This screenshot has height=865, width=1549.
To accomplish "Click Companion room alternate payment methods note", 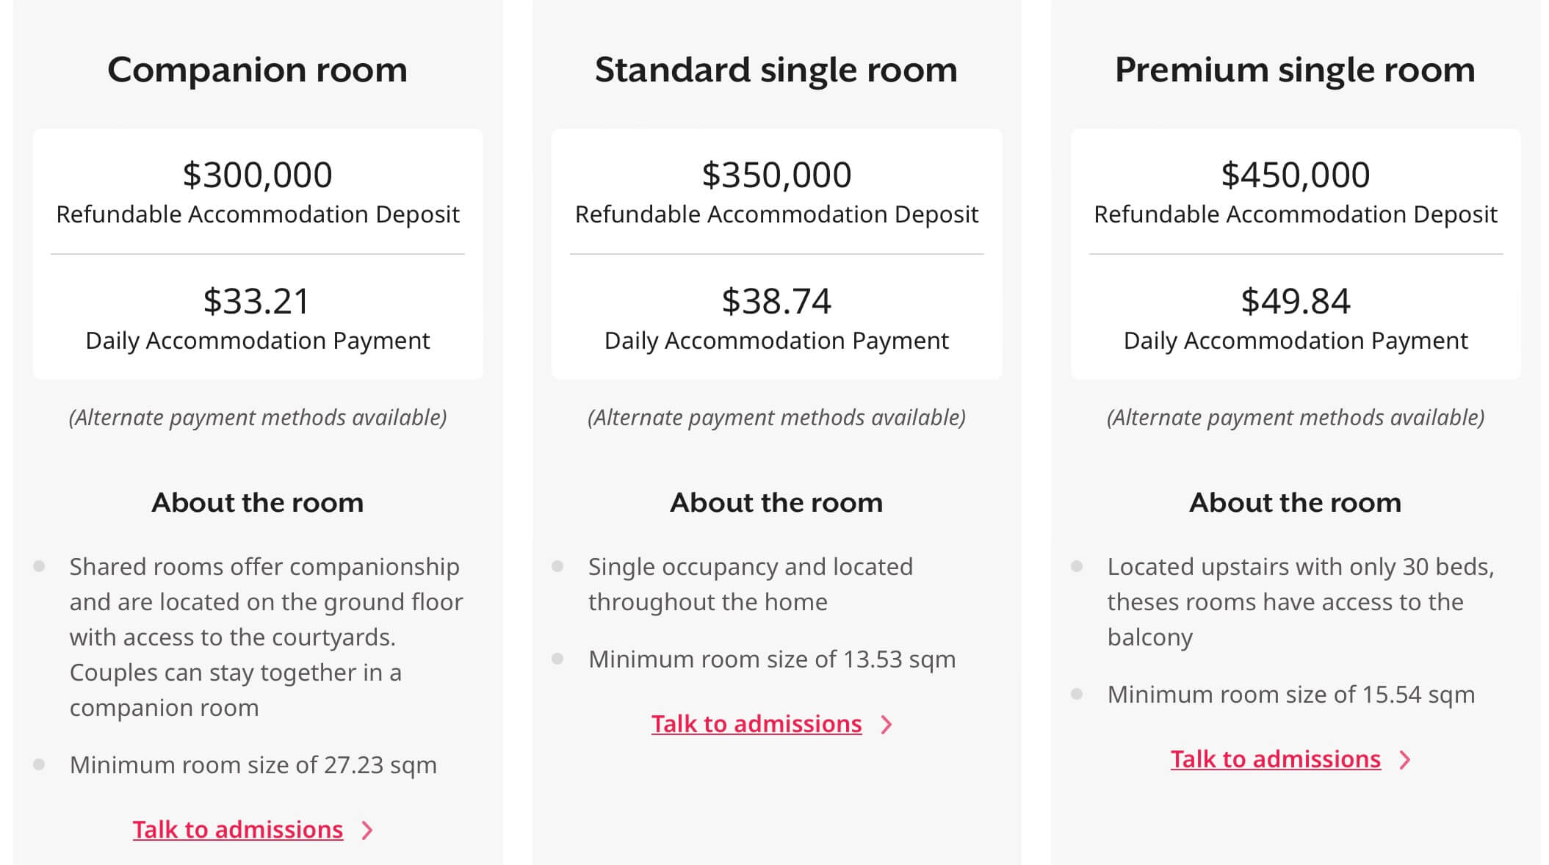I will (258, 417).
